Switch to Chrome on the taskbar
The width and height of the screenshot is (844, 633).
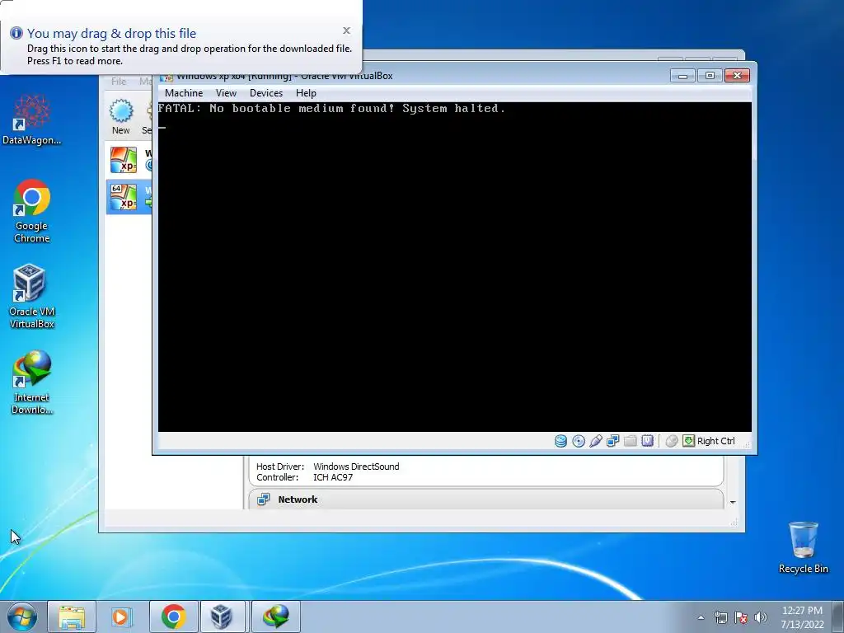point(173,617)
